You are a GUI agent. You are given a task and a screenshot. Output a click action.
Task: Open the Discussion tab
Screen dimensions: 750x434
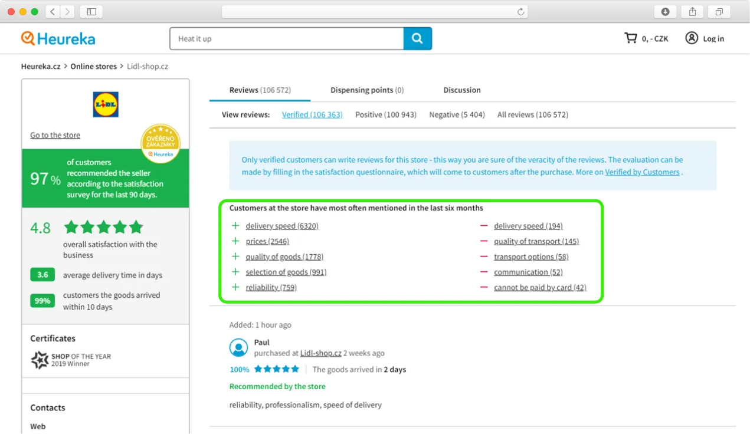[x=461, y=90]
